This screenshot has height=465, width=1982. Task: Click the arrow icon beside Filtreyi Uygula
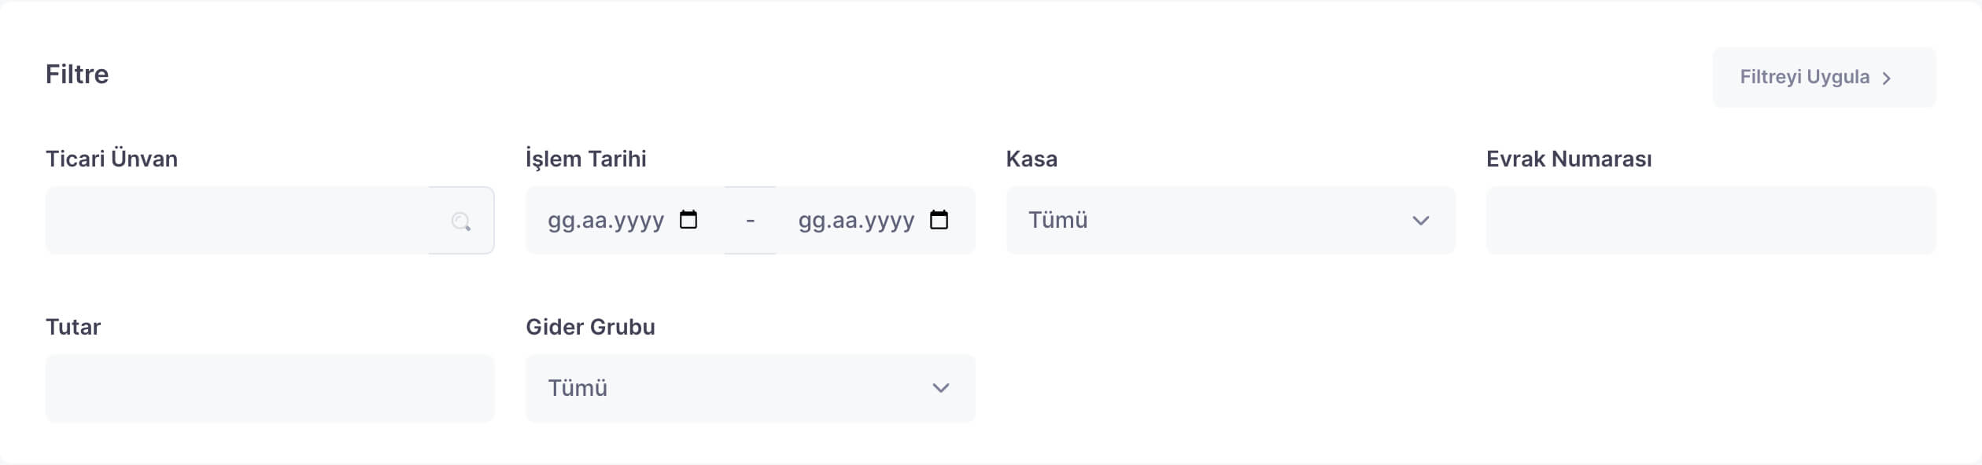tap(1886, 78)
